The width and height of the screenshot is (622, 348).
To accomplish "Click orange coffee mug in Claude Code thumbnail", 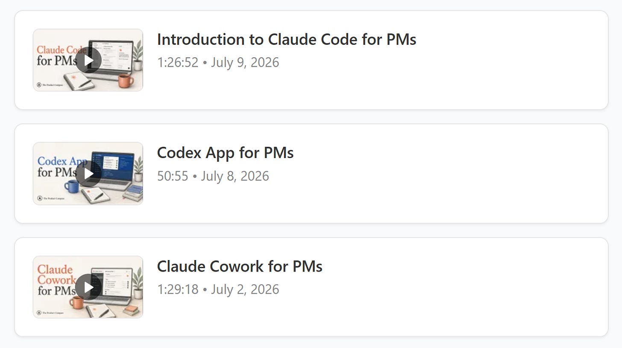I will 126,80.
